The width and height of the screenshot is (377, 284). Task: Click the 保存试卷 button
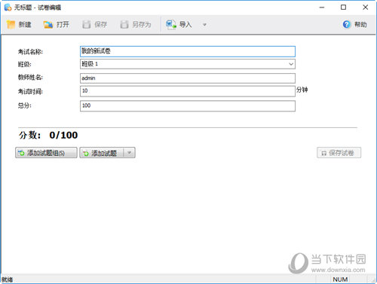coord(339,153)
